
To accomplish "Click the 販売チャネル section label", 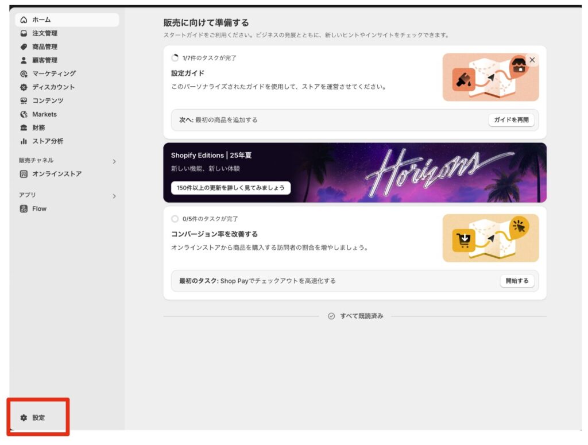I will tap(36, 160).
